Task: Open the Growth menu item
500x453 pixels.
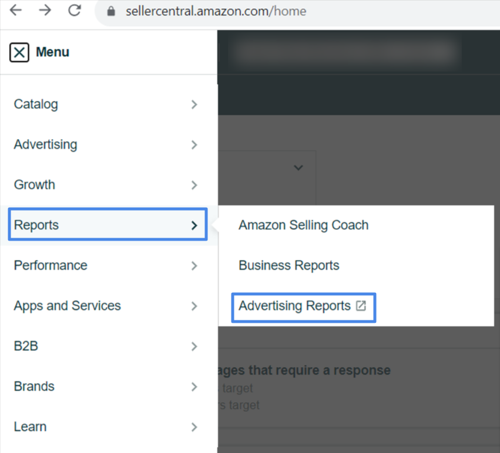Action: click(x=109, y=185)
